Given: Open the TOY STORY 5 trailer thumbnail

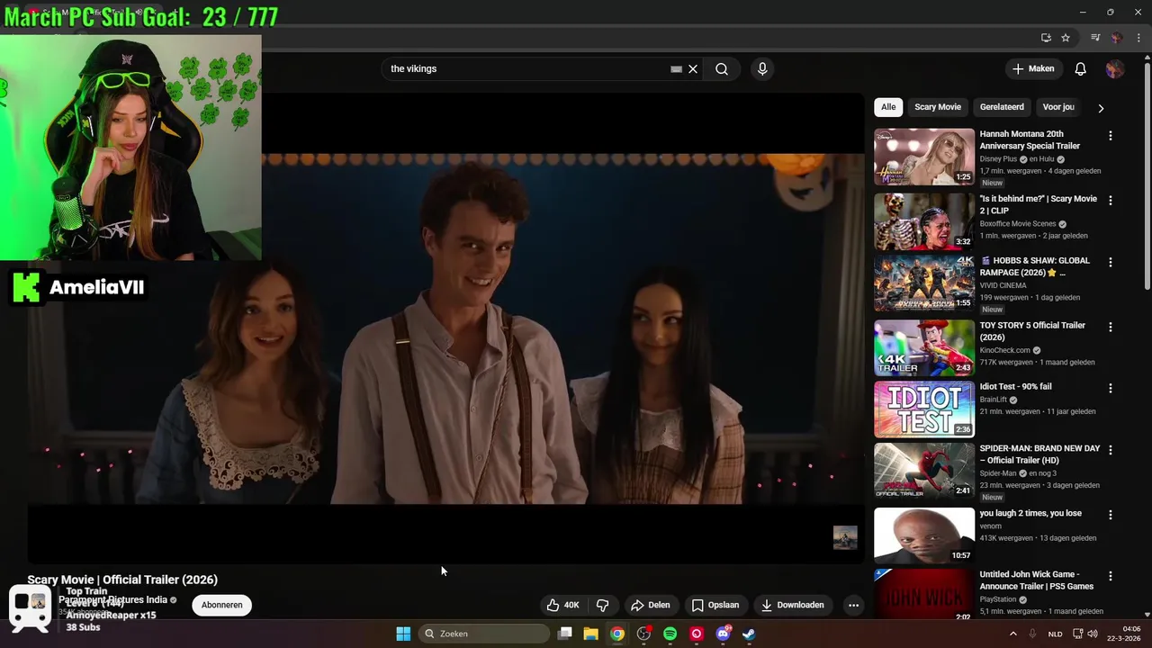Looking at the screenshot, I should [x=924, y=347].
